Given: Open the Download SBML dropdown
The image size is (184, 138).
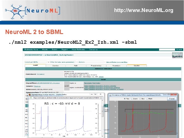Looking at the screenshot, I should pos(36,62).
